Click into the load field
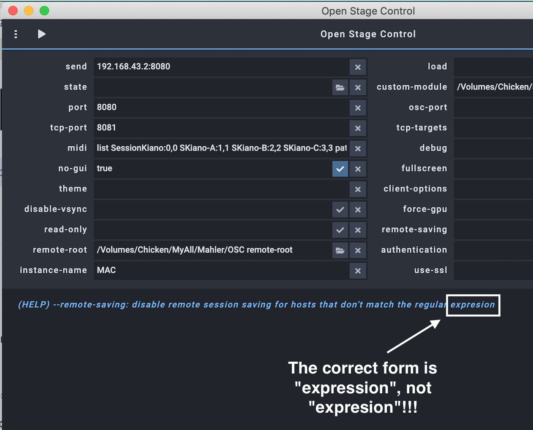Screen dimensions: 533x430 [493, 67]
